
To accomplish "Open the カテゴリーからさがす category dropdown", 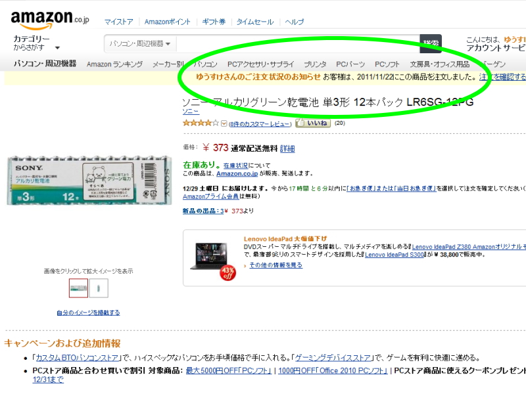I will click(36, 43).
